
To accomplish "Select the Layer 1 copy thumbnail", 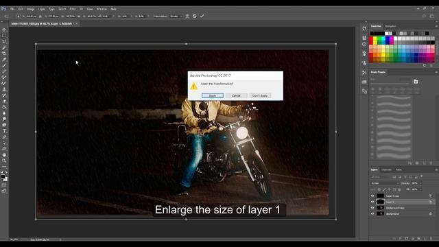I will [x=380, y=196].
